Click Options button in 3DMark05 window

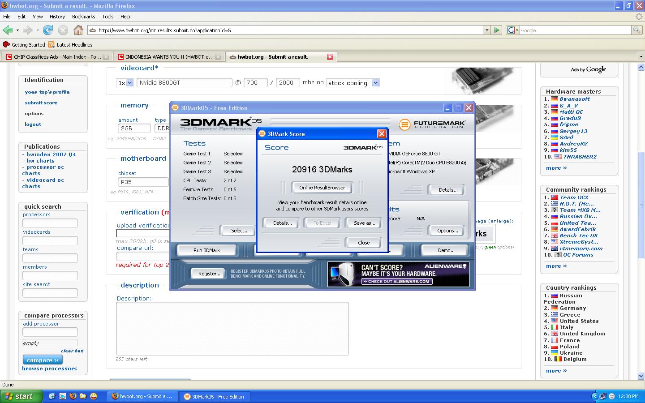click(x=447, y=231)
